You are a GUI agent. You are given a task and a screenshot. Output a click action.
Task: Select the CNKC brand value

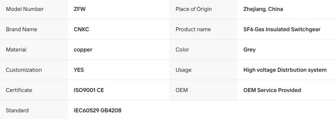point(81,29)
